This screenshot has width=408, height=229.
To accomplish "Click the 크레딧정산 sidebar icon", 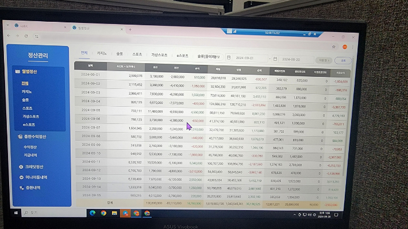I will coord(21,167).
